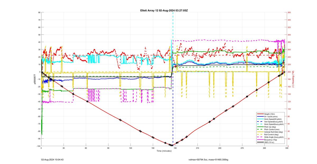
Task: Select the Horiz Speed(buoy,pitch) legend label
Action: [274, 124]
